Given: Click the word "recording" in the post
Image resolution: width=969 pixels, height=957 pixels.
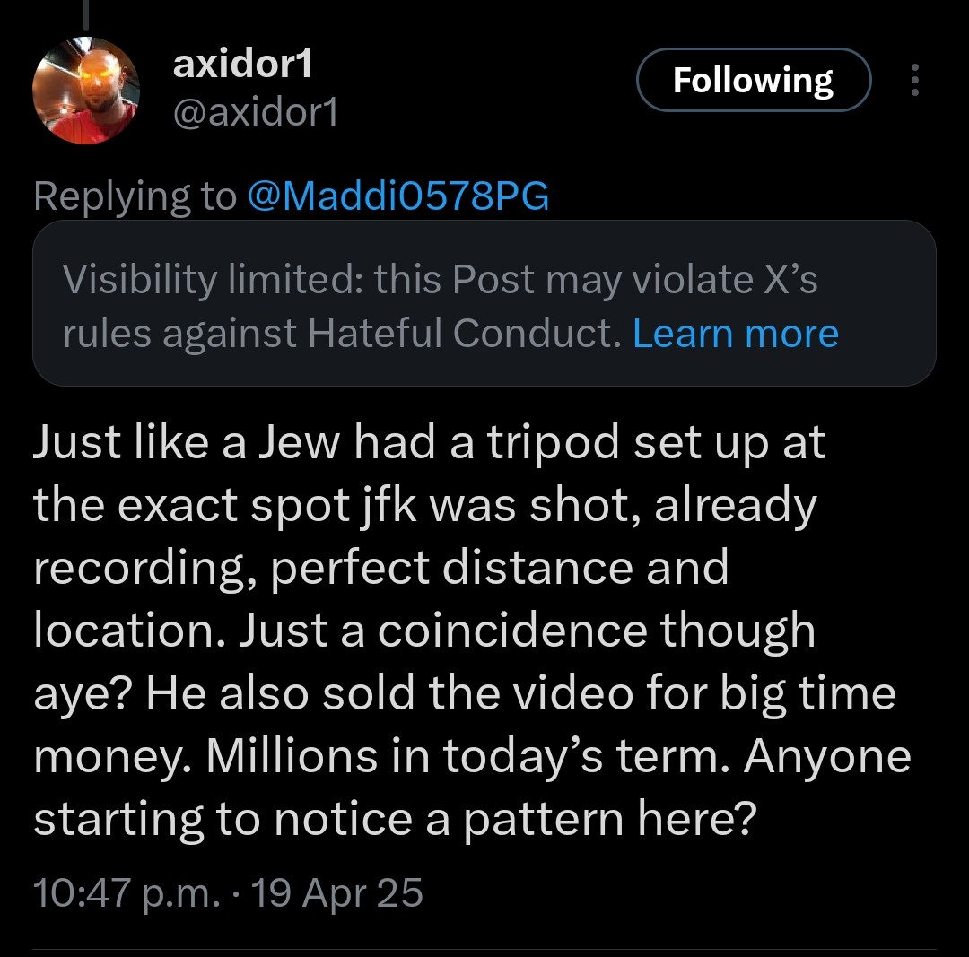Looking at the screenshot, I should coord(141,568).
